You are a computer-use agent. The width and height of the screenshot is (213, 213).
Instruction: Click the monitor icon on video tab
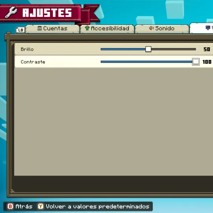click(208, 28)
